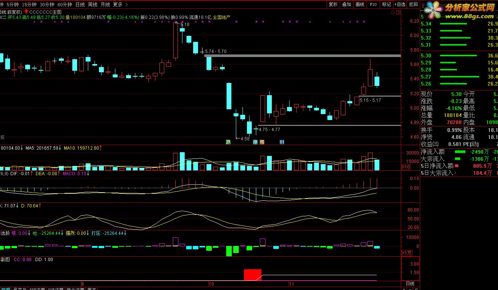
Task: Switch to the 15分钟 chart period
Action: click(29, 4)
